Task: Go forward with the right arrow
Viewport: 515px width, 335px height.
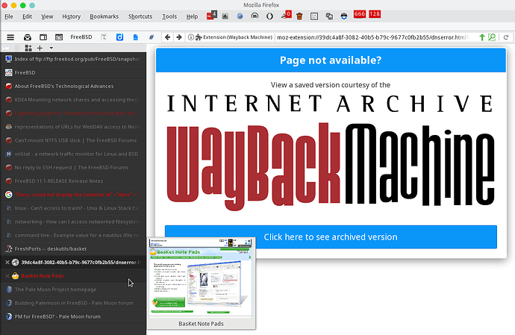Action: pyautogui.click(x=179, y=37)
